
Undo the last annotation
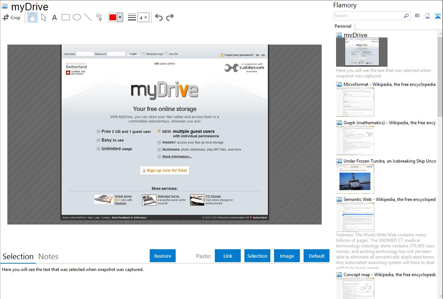(159, 17)
